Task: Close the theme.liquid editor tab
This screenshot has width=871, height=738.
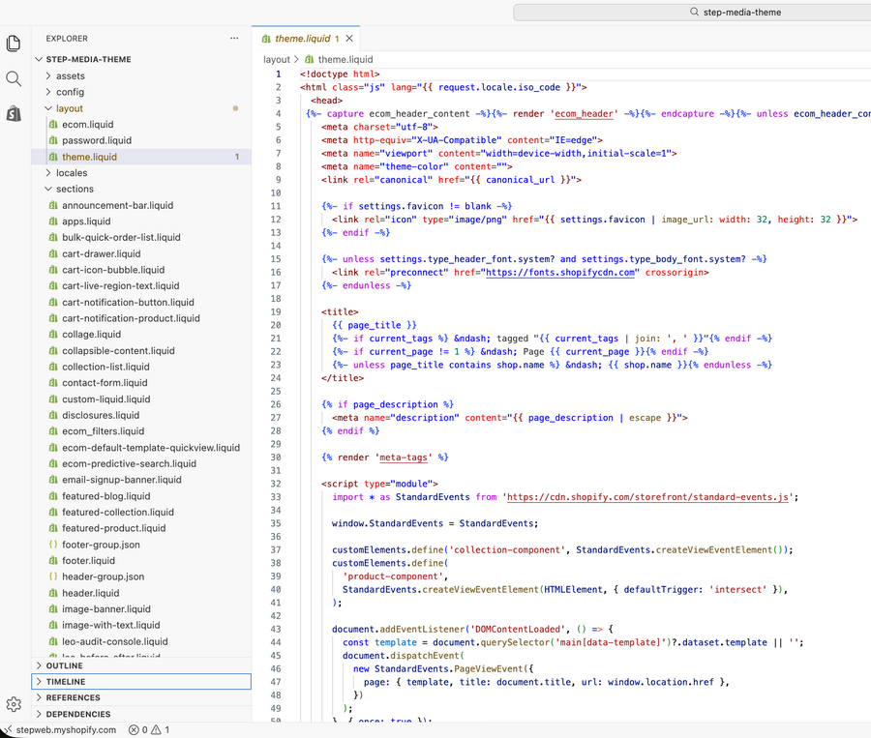Action: click(x=349, y=39)
